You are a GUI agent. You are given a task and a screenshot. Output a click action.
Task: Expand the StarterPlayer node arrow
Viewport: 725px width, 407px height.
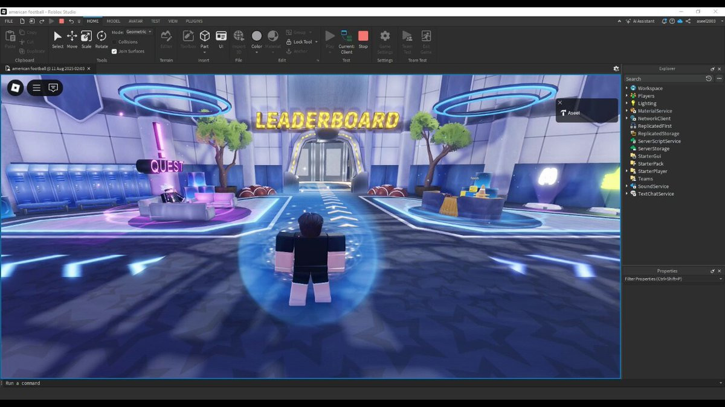(627, 171)
